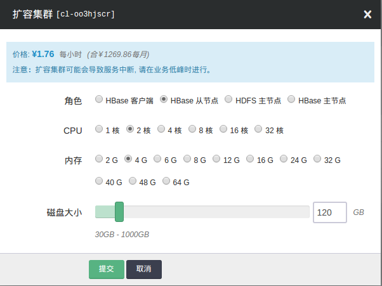
Task: Close the 扩容集群 dialog
Action: [x=367, y=15]
